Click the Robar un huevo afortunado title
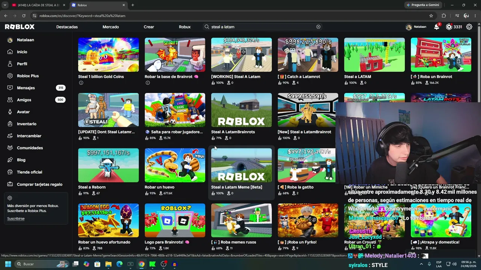The height and width of the screenshot is (270, 481). click(104, 242)
